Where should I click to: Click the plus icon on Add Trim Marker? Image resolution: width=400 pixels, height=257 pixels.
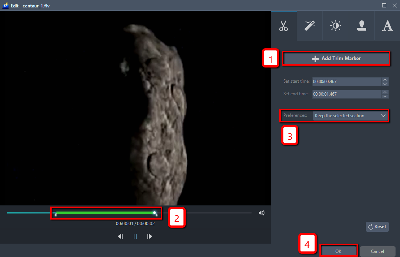coord(315,58)
